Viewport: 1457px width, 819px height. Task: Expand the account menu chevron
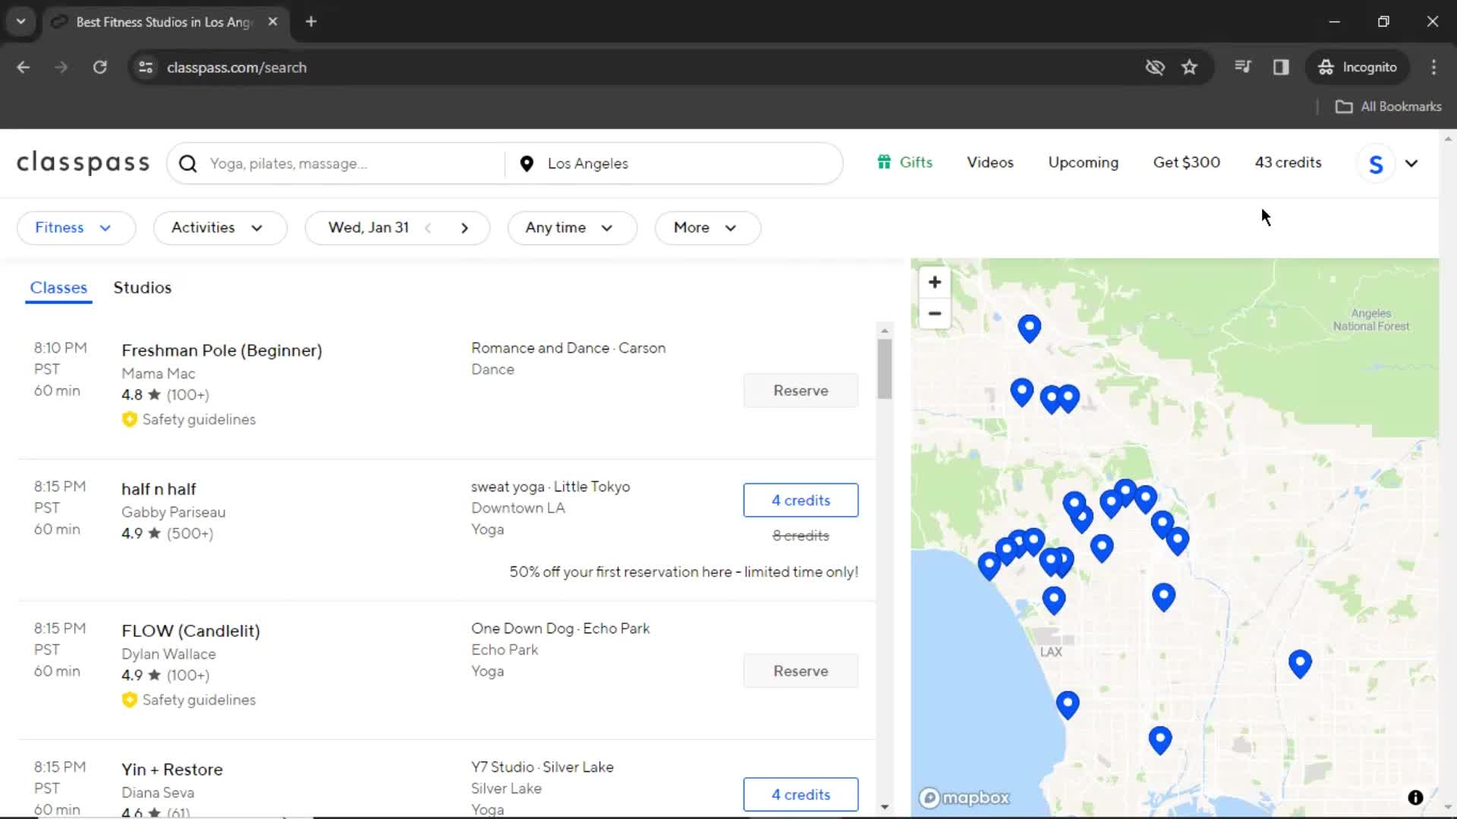coord(1411,164)
